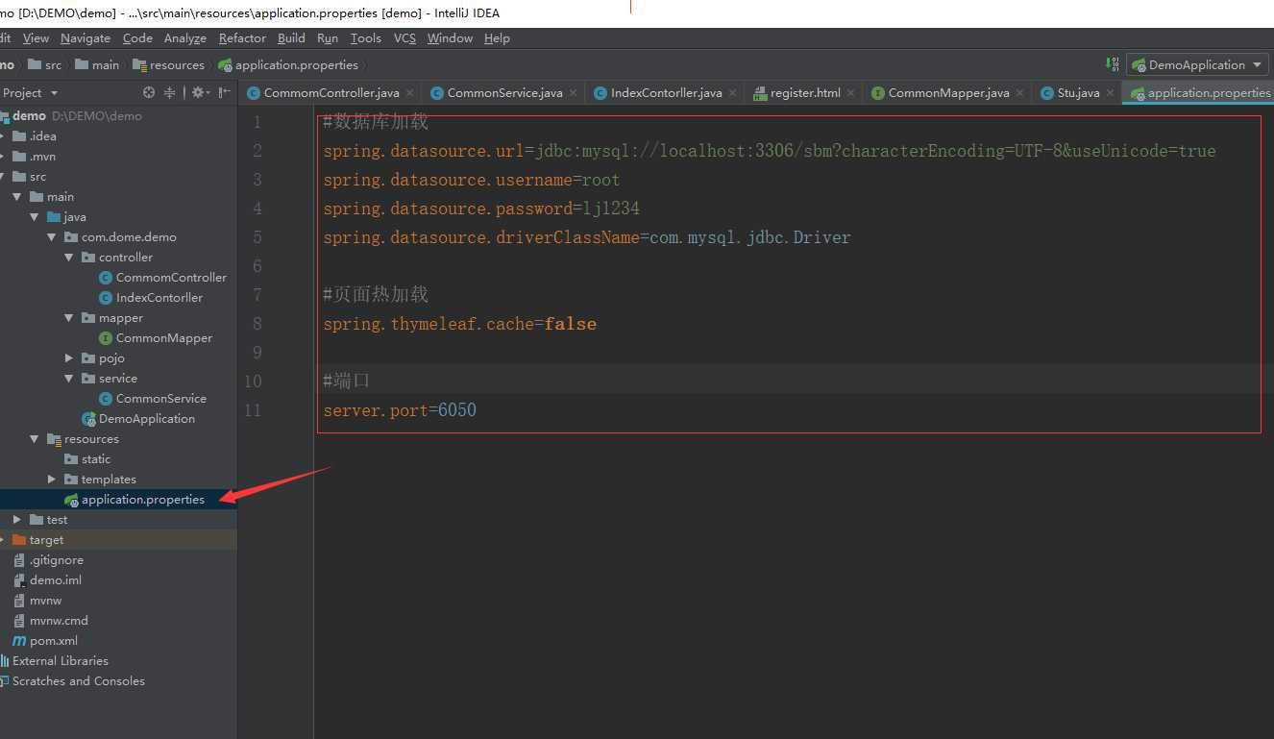Screen dimensions: 1274x739
Task: Select DemoApplication class in the project tree
Action: [138, 419]
